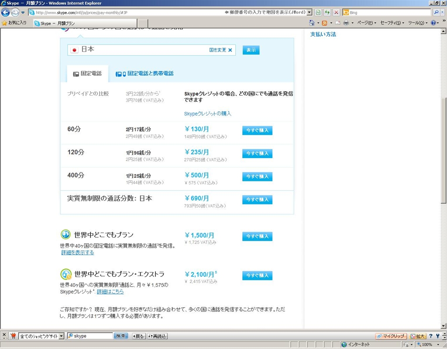Click the browser Forward arrow button
This screenshot has height=349, width=447.
(15, 12)
